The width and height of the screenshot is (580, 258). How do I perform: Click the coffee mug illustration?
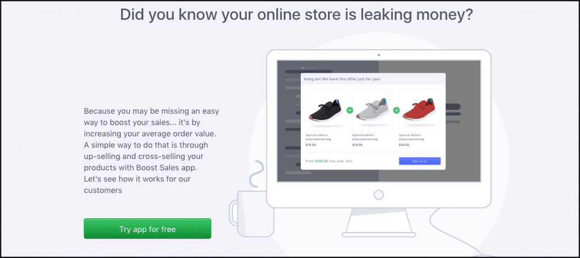(252, 213)
